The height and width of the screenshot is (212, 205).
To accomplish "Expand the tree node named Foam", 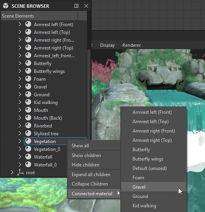I will [20, 79].
